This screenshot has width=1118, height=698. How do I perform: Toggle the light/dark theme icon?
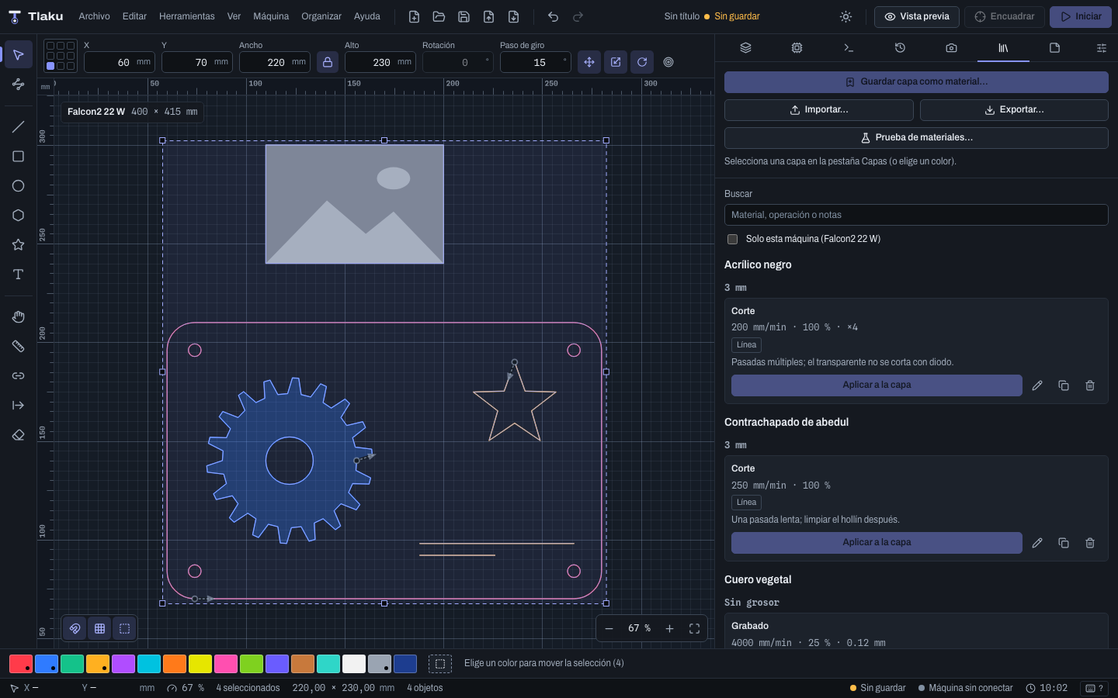[846, 16]
